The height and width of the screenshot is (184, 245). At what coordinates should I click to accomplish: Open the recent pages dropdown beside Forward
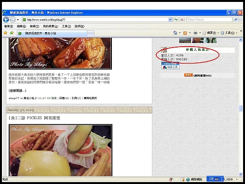pyautogui.click(x=18, y=20)
